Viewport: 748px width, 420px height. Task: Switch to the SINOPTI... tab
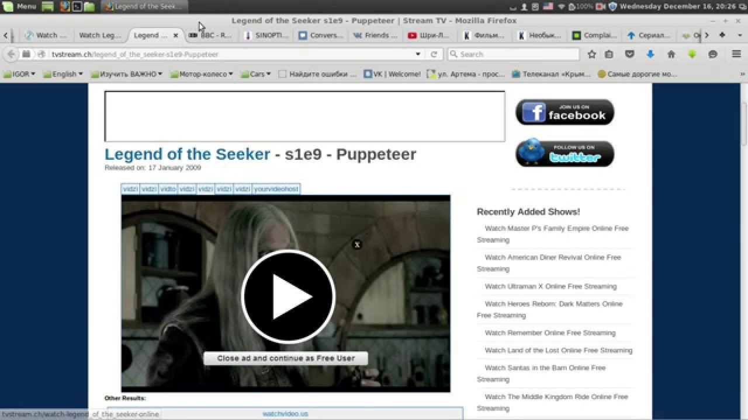(266, 35)
